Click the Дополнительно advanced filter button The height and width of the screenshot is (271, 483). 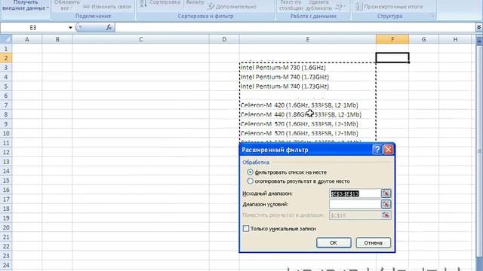(232, 7)
